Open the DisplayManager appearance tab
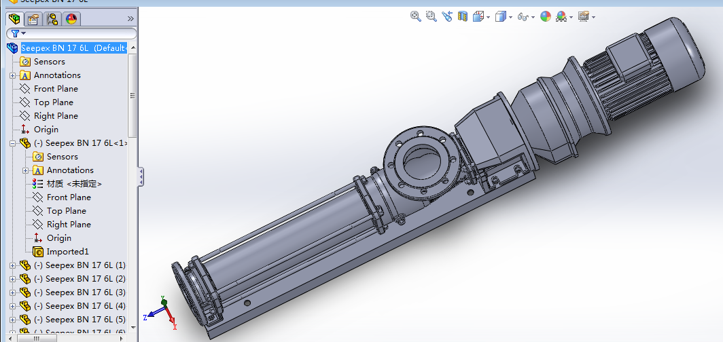This screenshot has width=723, height=342. (72, 19)
